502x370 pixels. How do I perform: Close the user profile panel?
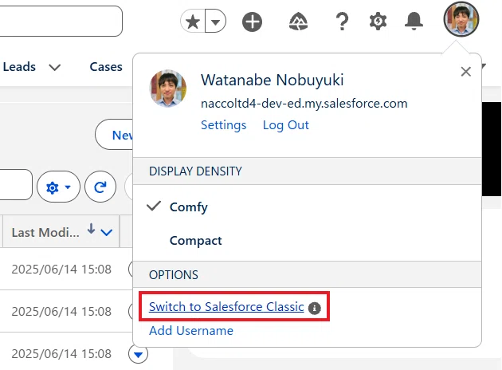pos(466,72)
